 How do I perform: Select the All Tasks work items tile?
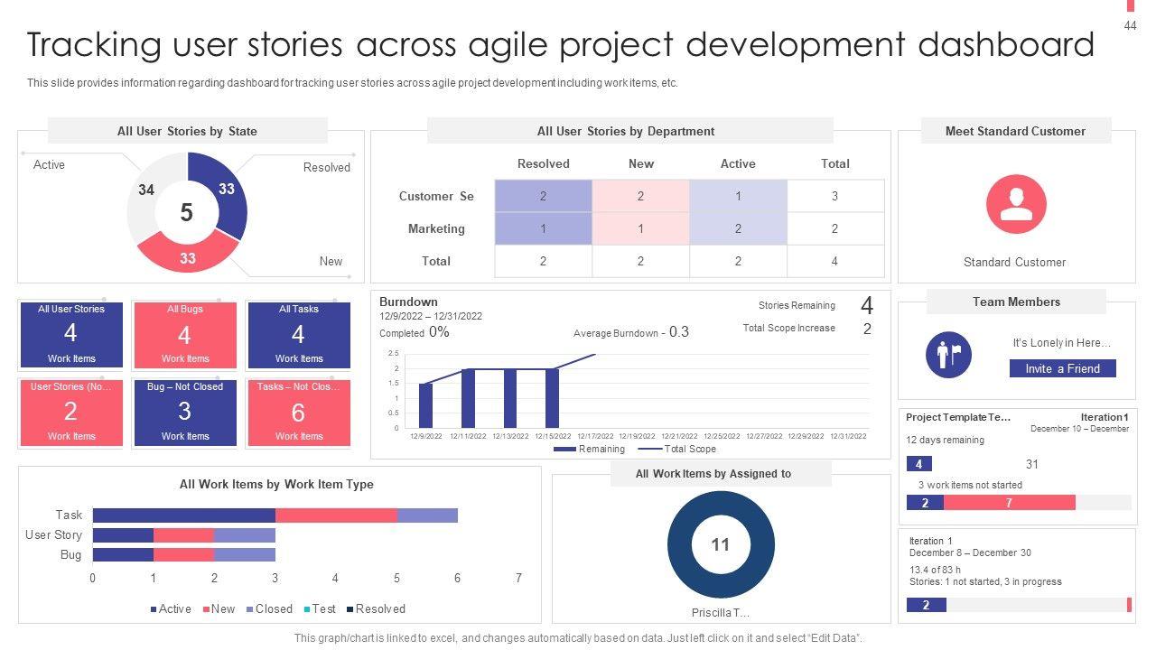pyautogui.click(x=299, y=334)
